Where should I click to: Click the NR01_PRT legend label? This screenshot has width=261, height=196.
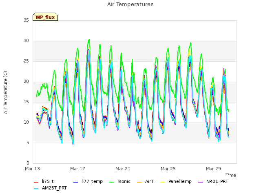[217, 181]
